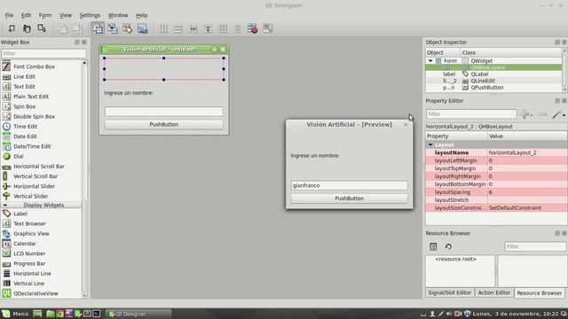Image resolution: width=568 pixels, height=319 pixels.
Task: Select the Edit Signals/Slots mode icon
Action: click(113, 28)
